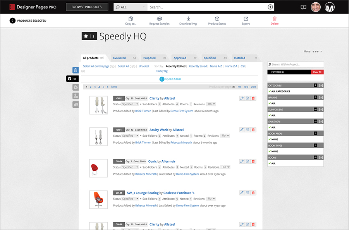Open the Revisions dropdown for CH-2 Clarity
This screenshot has height=230, width=349.
tap(211, 104)
